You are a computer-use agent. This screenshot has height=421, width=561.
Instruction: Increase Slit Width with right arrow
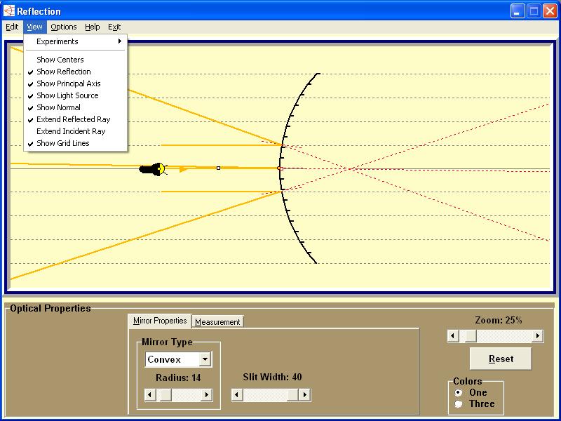coord(305,395)
